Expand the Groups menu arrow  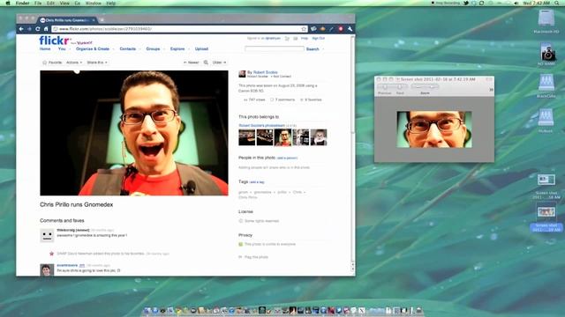point(164,49)
